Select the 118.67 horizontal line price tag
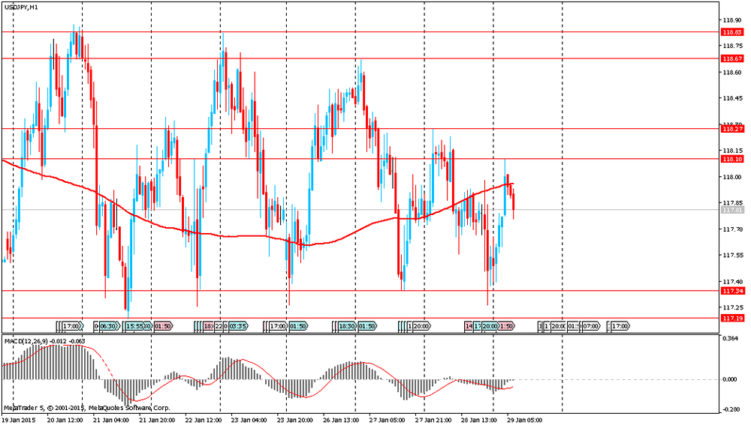The image size is (751, 428). (731, 58)
